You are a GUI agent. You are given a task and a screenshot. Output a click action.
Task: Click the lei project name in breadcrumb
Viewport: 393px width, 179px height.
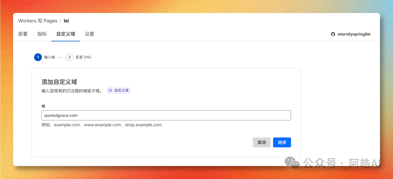[67, 21]
